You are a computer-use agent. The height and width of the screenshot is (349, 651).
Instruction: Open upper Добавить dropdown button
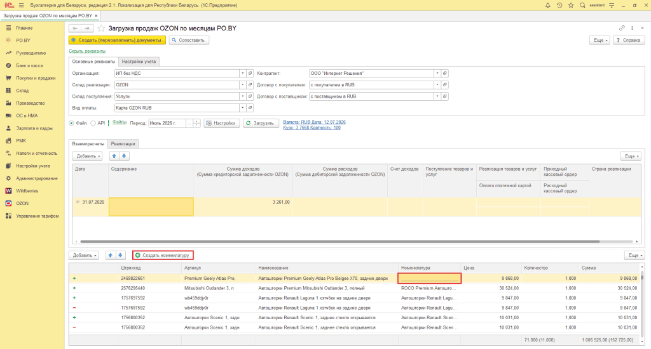pos(87,156)
